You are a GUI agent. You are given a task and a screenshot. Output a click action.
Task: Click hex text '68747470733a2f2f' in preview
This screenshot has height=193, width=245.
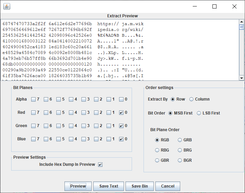coord(24,24)
